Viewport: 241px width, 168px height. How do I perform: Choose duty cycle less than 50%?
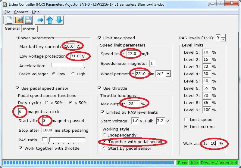[x=47, y=103]
